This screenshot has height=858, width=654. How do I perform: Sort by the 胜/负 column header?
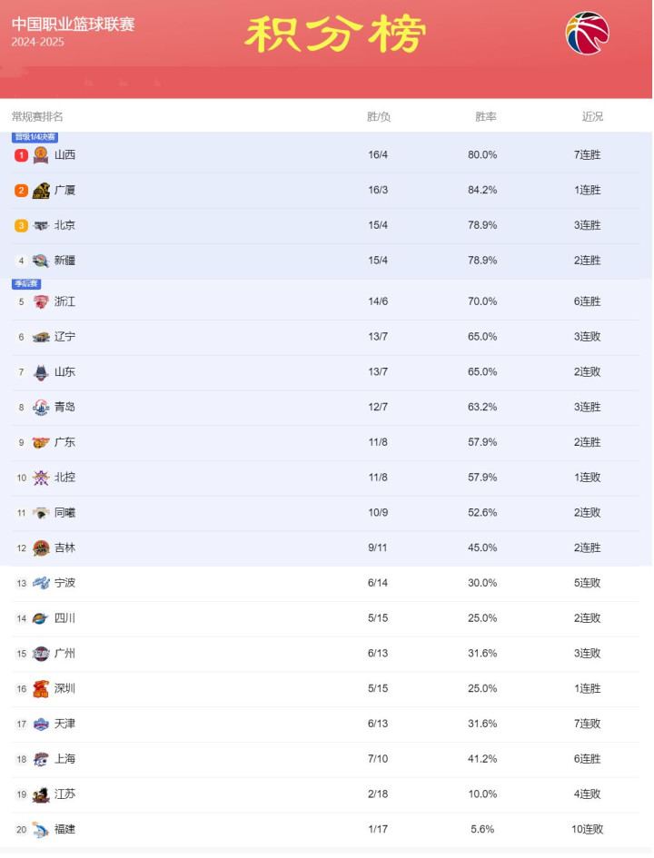[x=378, y=116]
